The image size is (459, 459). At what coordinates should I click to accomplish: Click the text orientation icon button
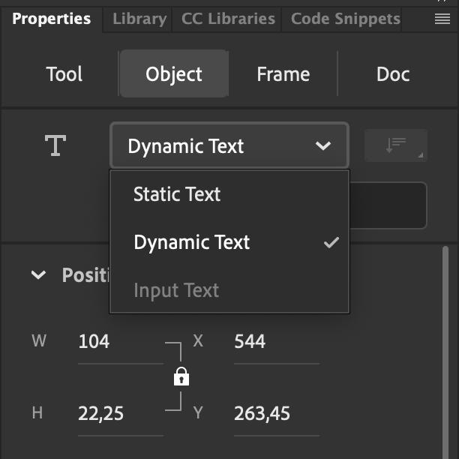pos(395,145)
